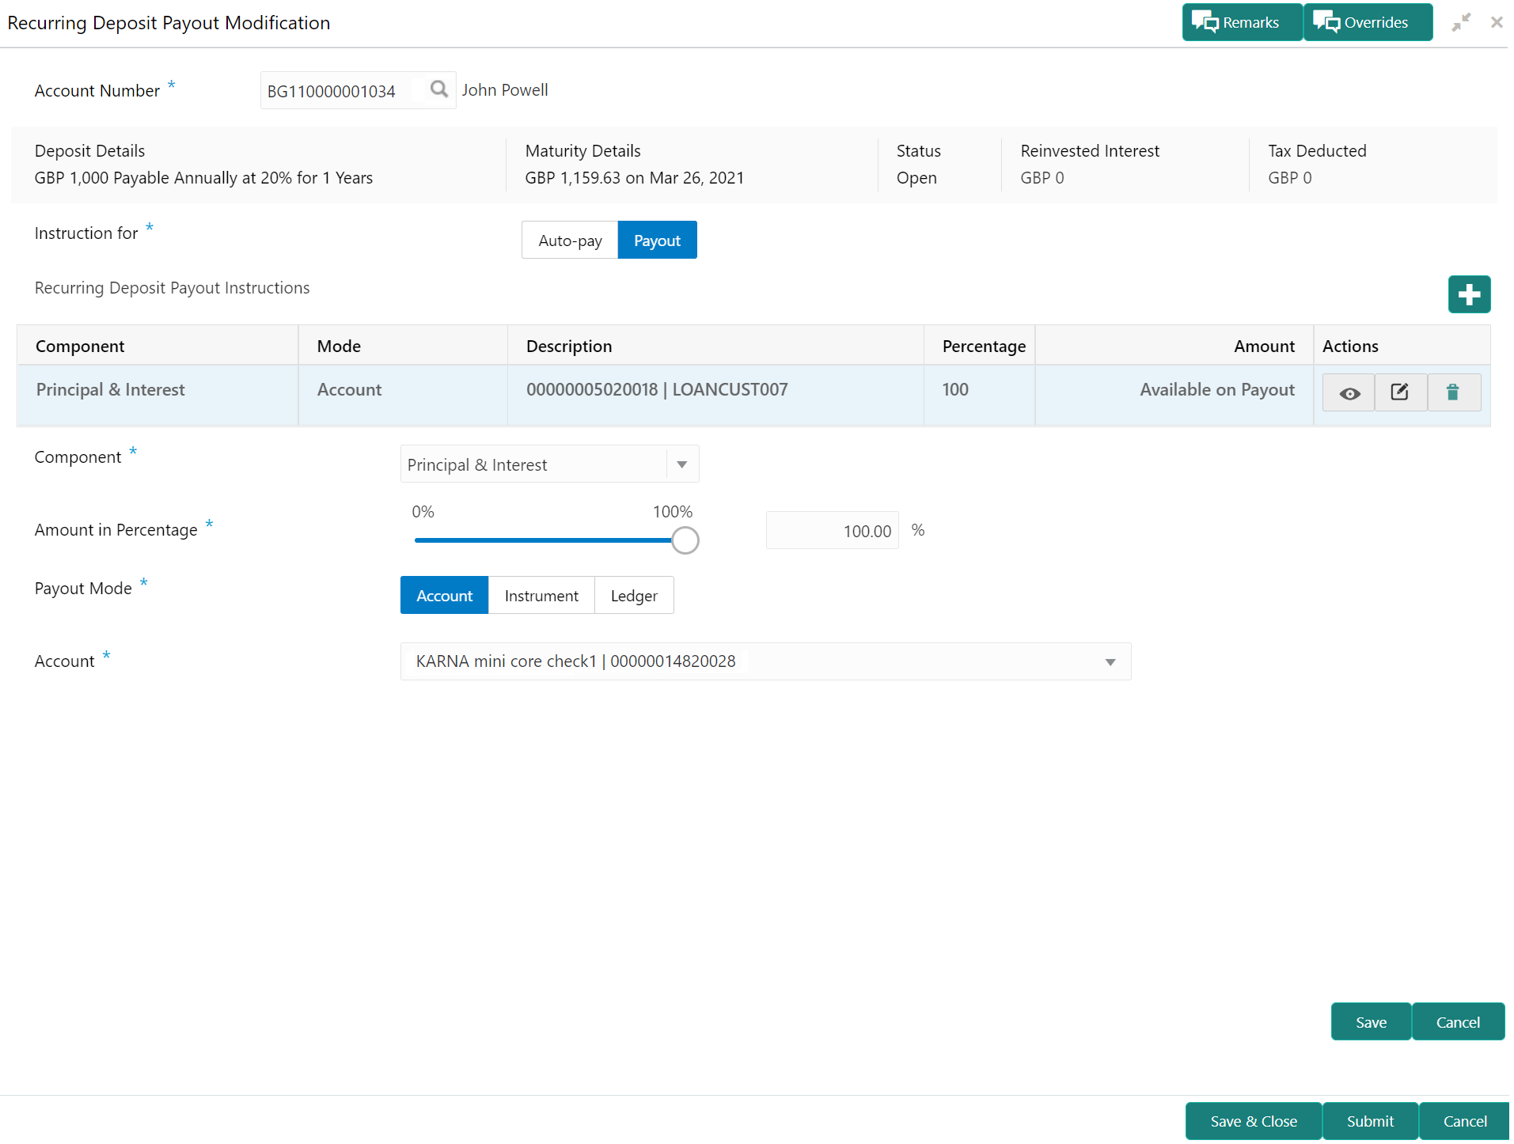View the Principal & Interest instruction details
Viewport: 1514px width, 1144px height.
coord(1349,392)
